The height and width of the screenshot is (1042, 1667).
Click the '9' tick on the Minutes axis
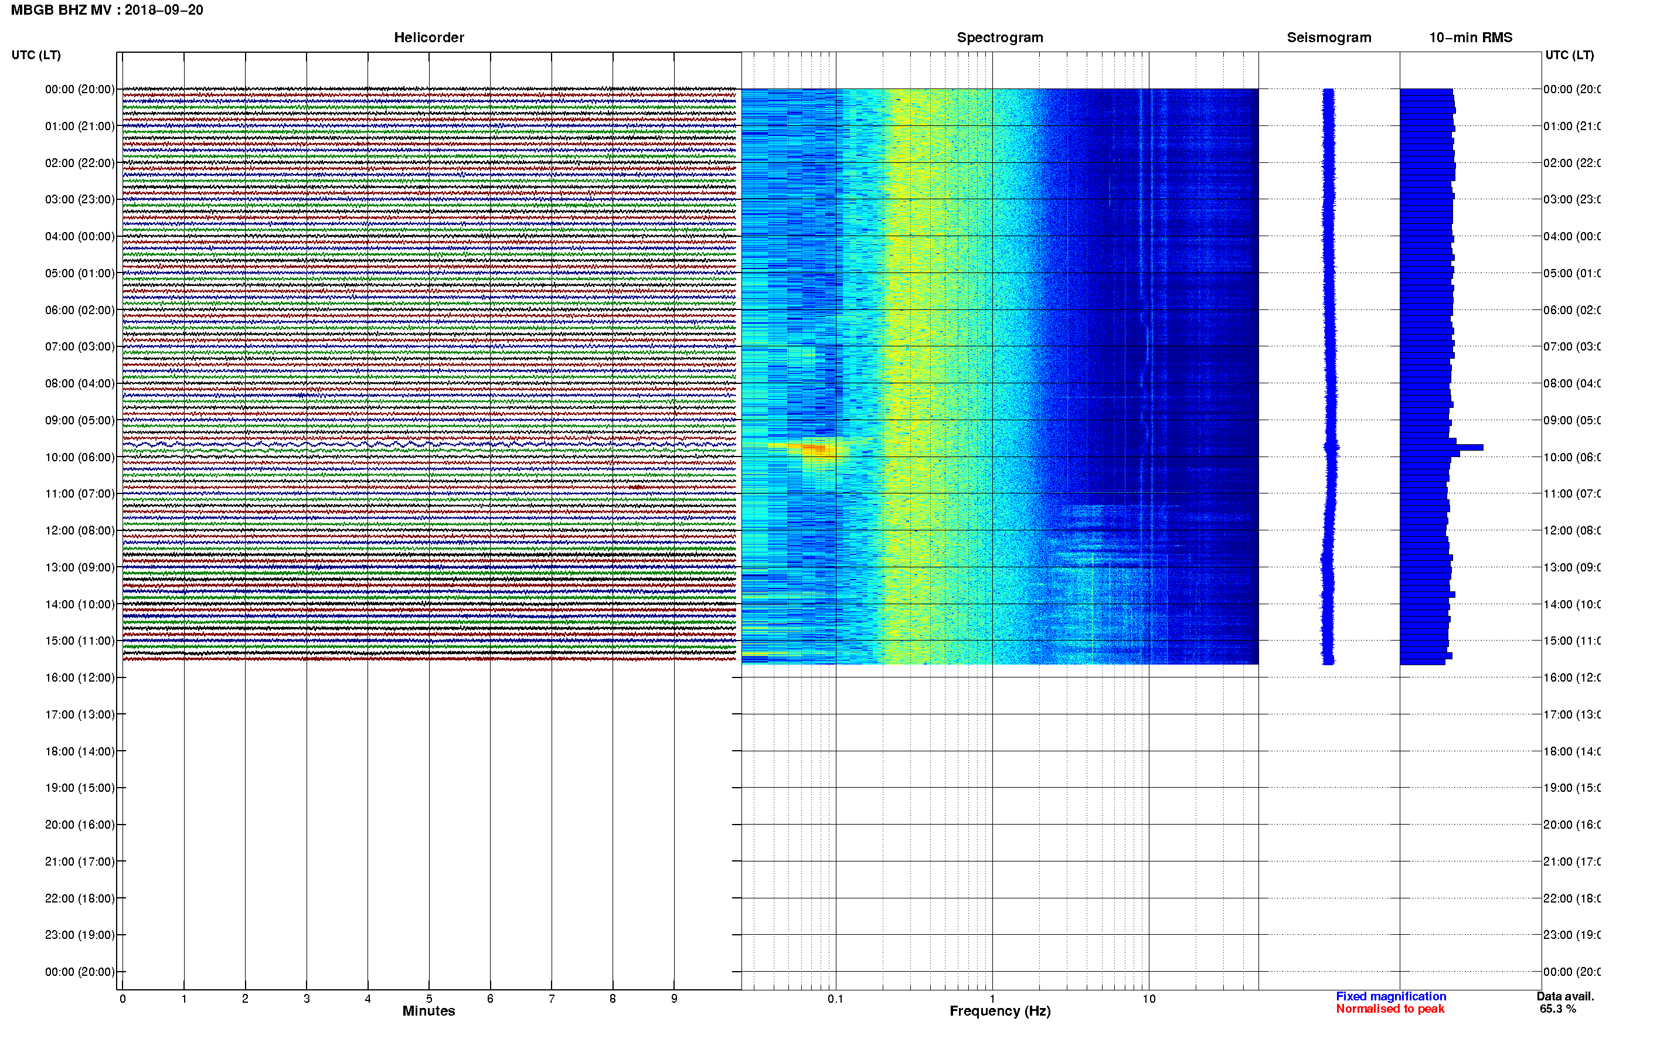674,999
